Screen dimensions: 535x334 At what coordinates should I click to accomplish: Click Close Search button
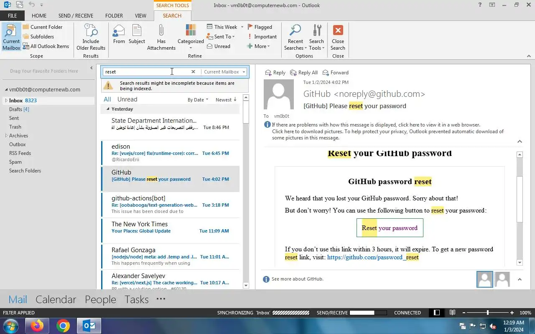[x=338, y=37]
